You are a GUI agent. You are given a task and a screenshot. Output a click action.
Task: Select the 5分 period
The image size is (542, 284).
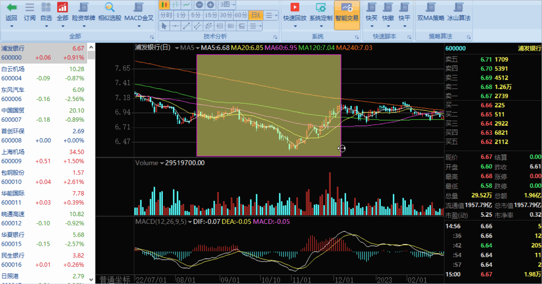[x=196, y=15]
